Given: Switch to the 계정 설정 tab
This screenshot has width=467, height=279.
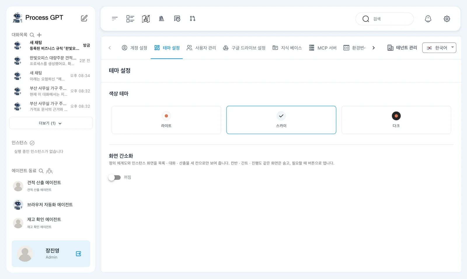Looking at the screenshot, I should (134, 48).
